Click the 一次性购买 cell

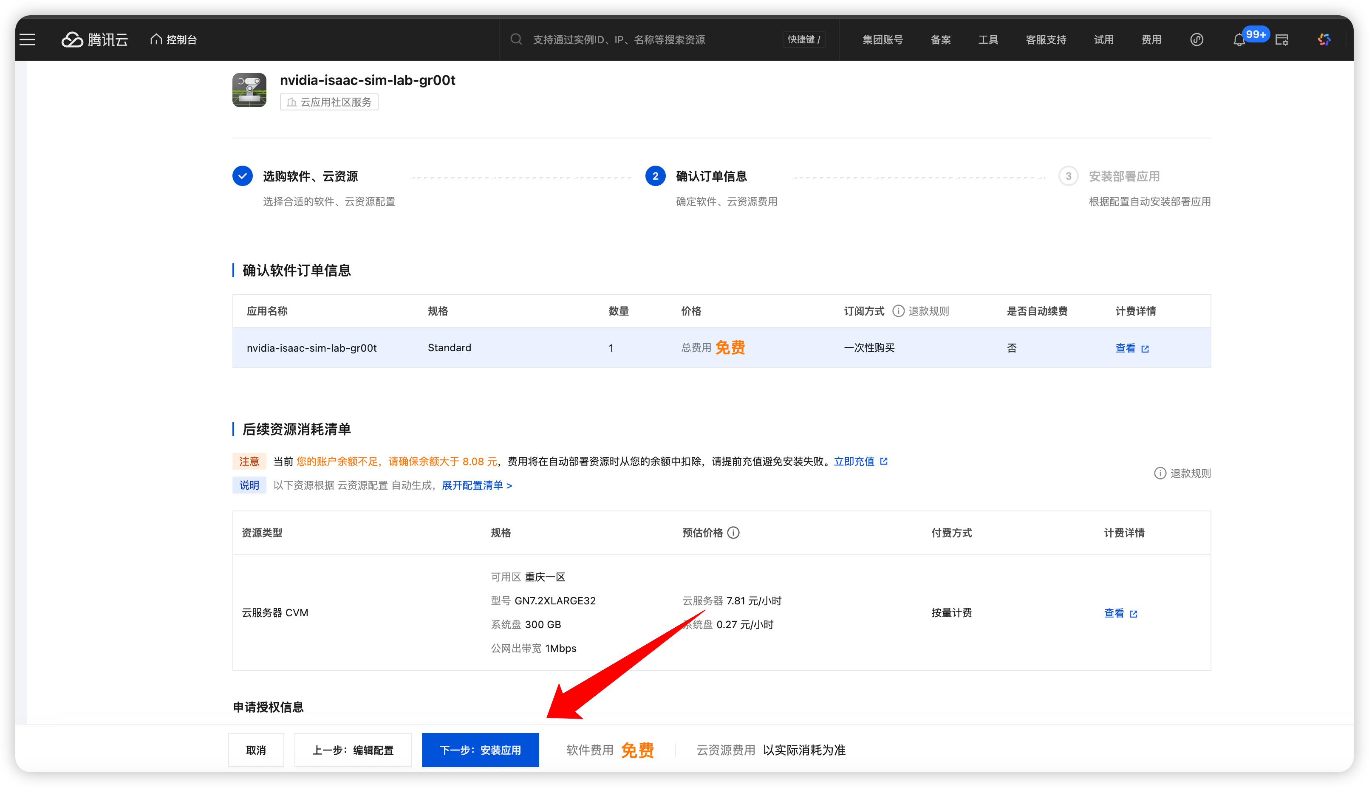pos(869,347)
